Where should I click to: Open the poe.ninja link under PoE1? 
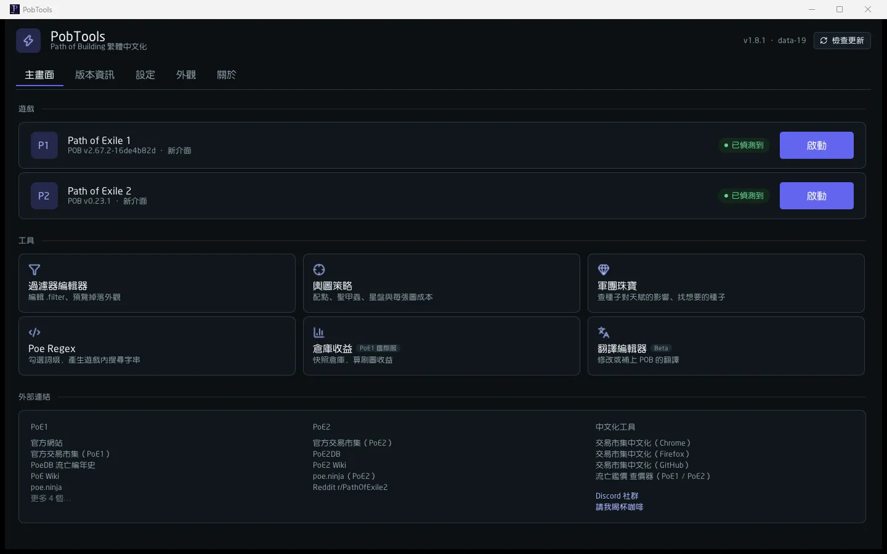[x=46, y=488]
